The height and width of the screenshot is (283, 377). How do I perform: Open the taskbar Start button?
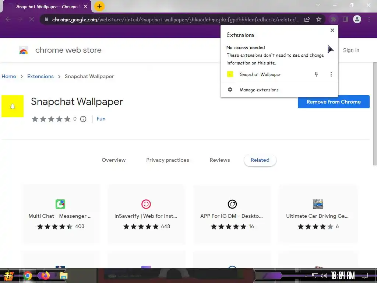(8, 276)
